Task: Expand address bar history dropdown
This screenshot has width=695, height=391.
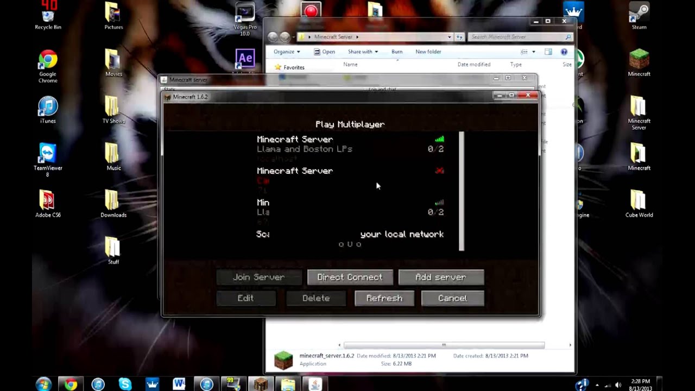Action: pyautogui.click(x=449, y=37)
